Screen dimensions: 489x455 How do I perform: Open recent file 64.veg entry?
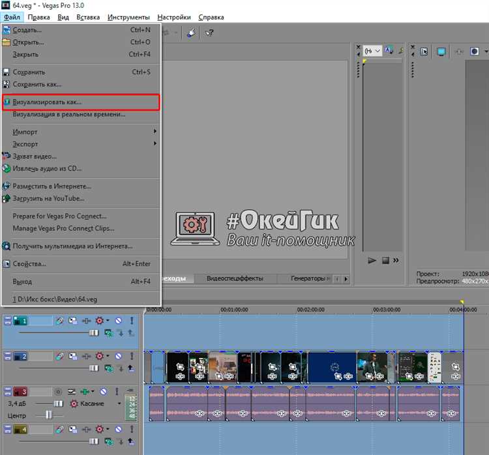pyautogui.click(x=81, y=299)
